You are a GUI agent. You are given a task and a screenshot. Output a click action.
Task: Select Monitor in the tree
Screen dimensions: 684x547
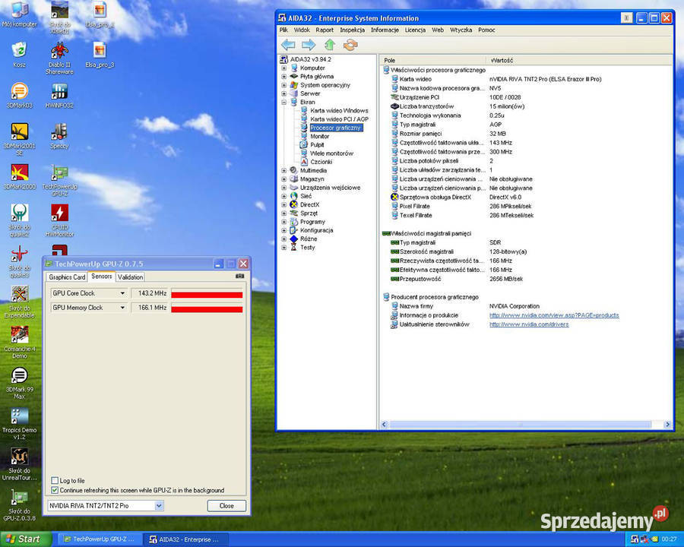click(x=319, y=137)
